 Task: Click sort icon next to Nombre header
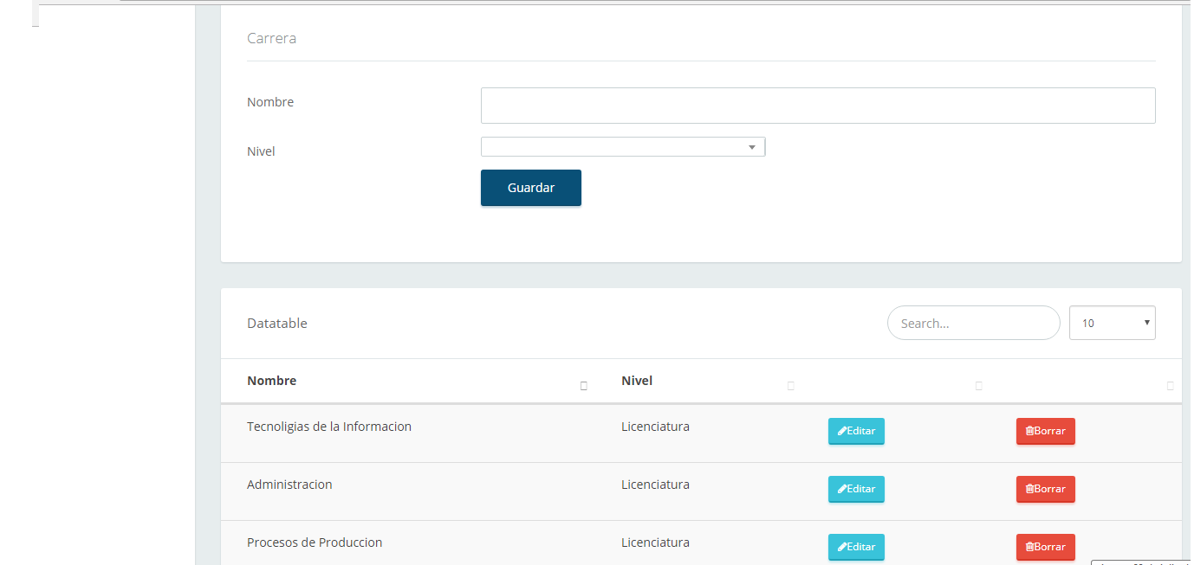pos(583,386)
